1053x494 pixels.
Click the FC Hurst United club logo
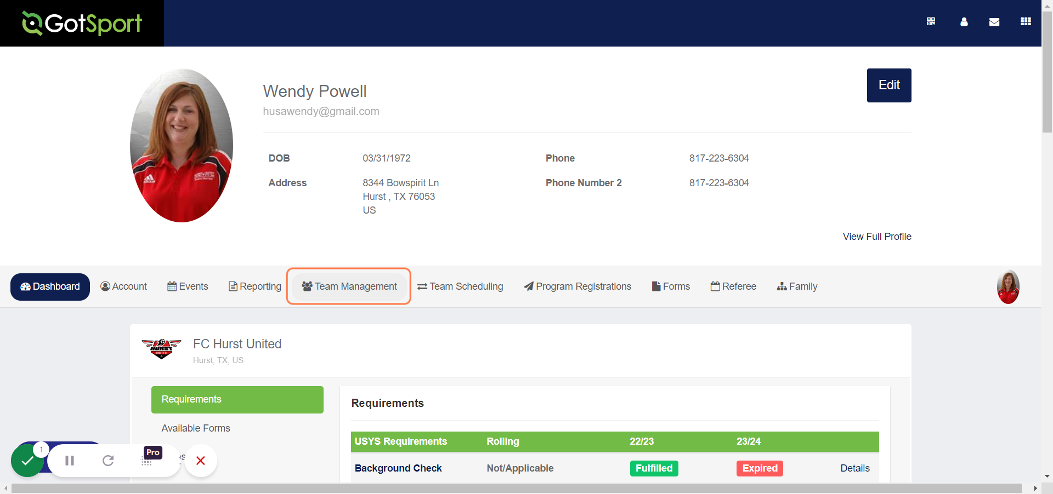point(161,348)
